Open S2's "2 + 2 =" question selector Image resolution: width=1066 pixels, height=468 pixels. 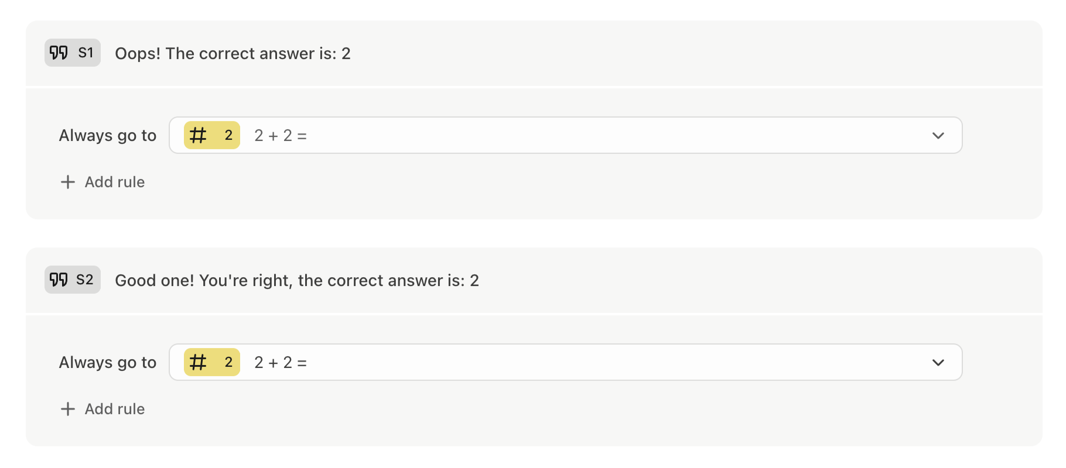[x=280, y=363]
